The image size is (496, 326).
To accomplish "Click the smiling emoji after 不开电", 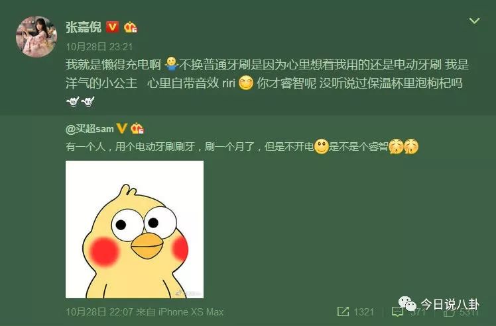I will click(x=322, y=146).
